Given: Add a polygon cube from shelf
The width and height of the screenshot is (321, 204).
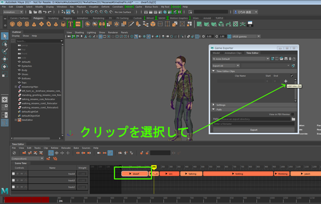Looking at the screenshot, I should coord(19,24).
